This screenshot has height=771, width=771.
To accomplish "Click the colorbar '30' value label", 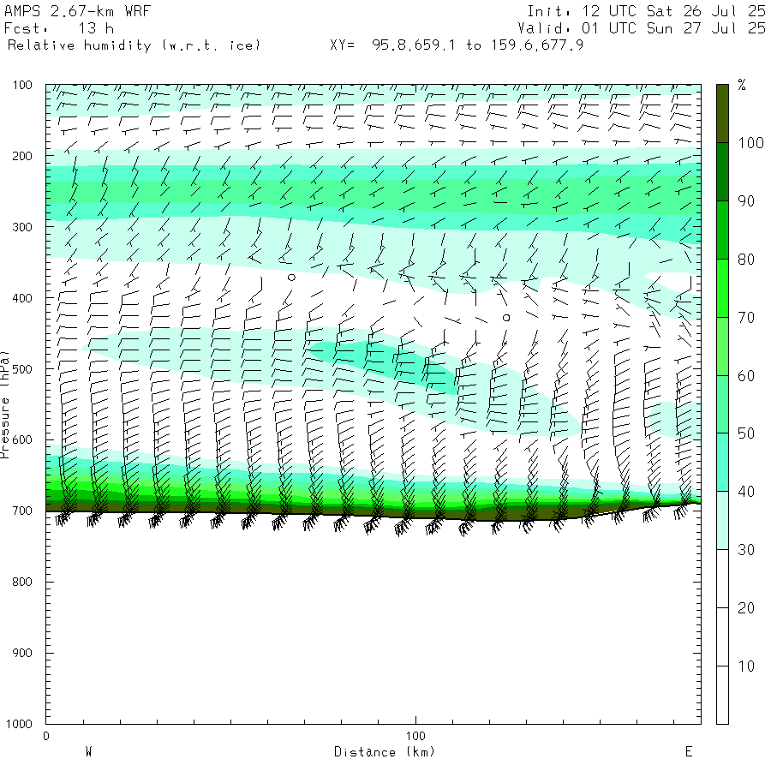I will pyautogui.click(x=746, y=550).
